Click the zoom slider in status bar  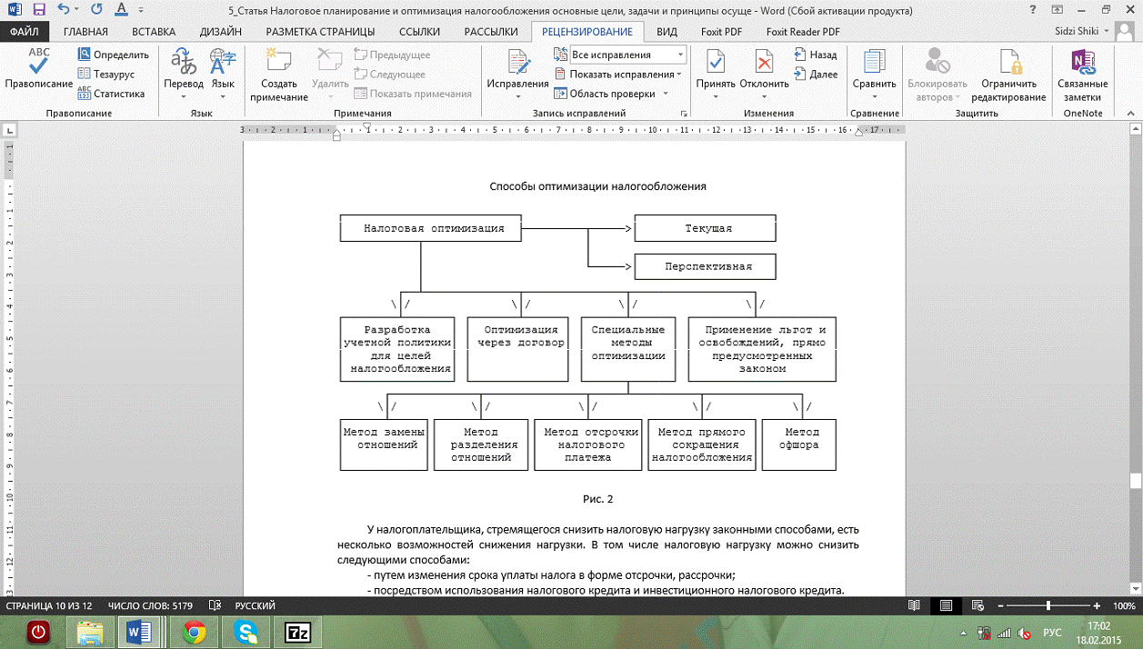click(x=1048, y=605)
